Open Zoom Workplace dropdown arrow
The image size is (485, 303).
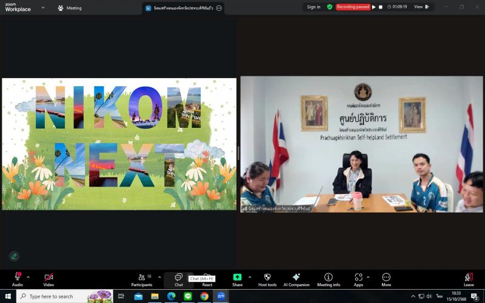43,7
